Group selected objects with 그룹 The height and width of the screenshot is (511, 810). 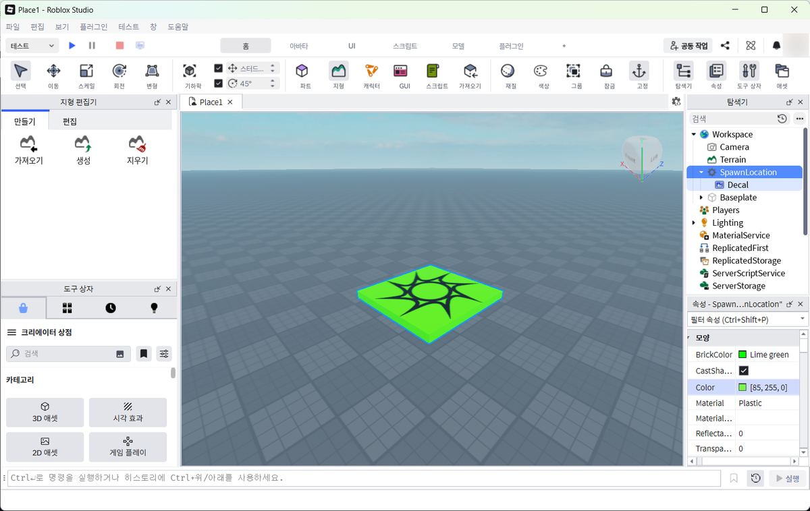574,76
